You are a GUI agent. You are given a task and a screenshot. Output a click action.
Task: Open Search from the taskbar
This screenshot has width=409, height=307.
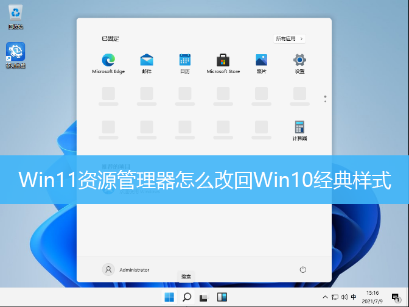[187, 297]
